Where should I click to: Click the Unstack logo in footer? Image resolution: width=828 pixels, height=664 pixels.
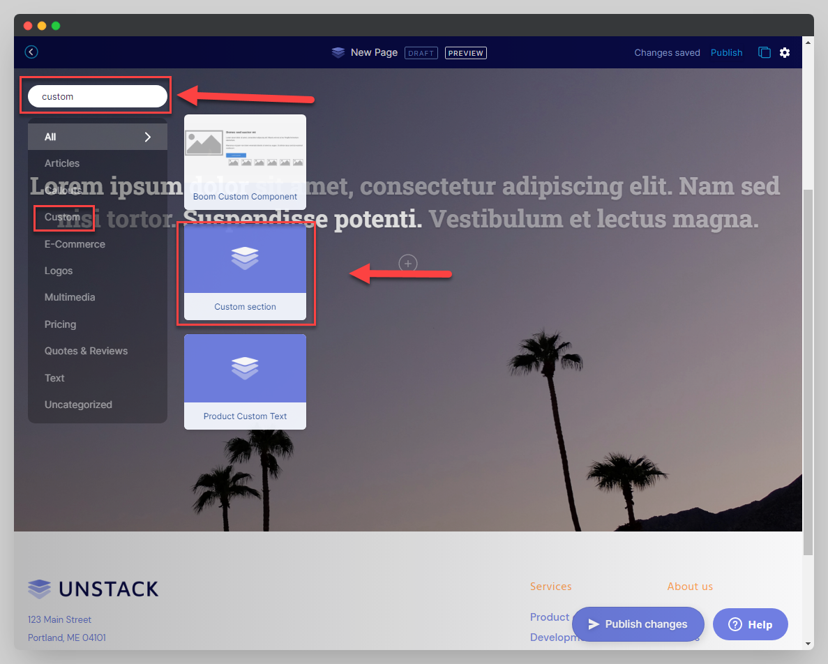coord(93,589)
